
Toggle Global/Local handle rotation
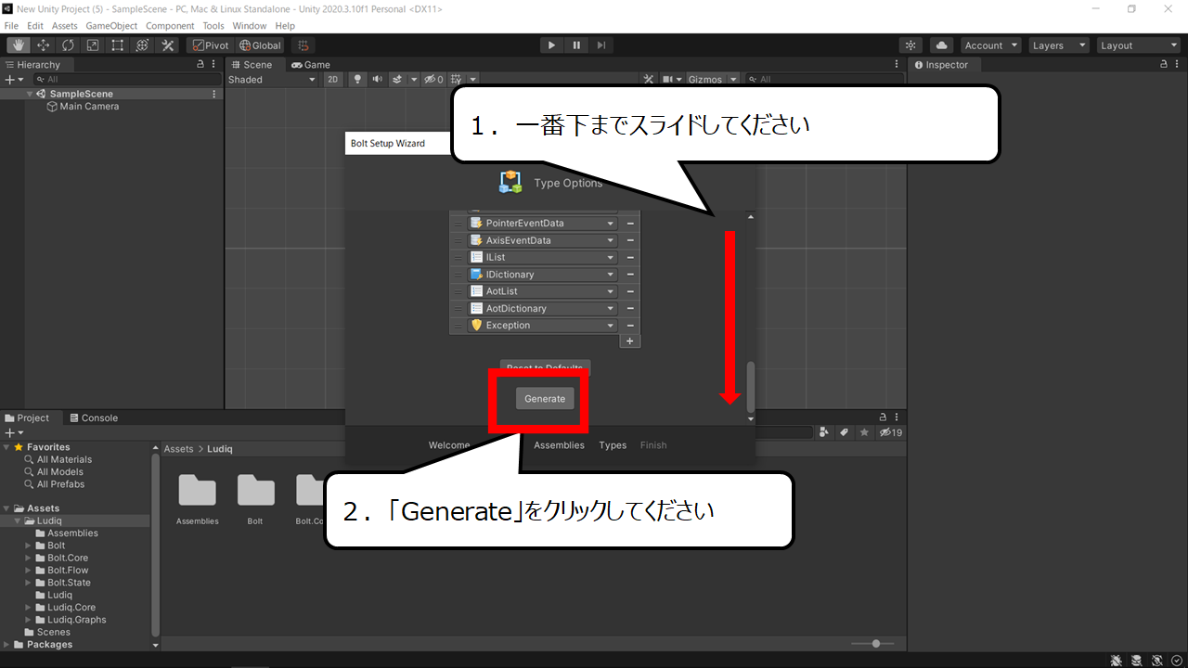point(260,45)
